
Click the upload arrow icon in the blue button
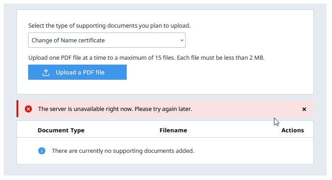(46, 72)
